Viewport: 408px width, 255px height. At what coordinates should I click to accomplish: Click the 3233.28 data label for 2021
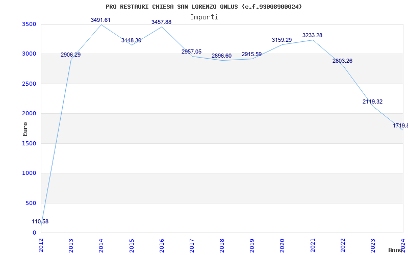(x=312, y=35)
